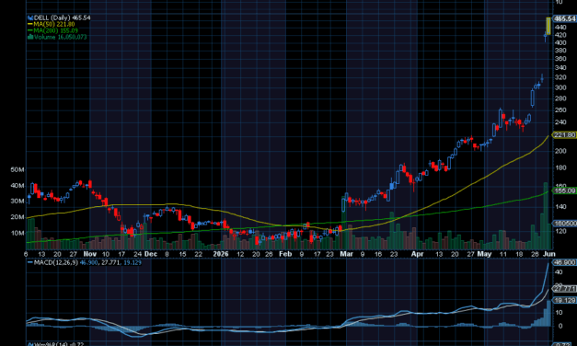The height and width of the screenshot is (346, 577).
Task: Click the 22 date label in December
Action: (x=199, y=254)
